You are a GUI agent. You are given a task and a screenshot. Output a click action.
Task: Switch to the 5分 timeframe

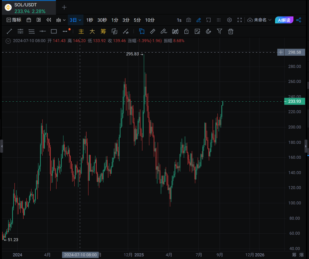pos(137,20)
